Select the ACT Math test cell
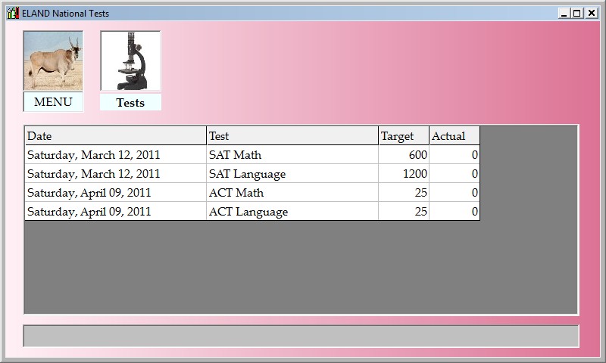This screenshot has height=363, width=606. (x=292, y=193)
